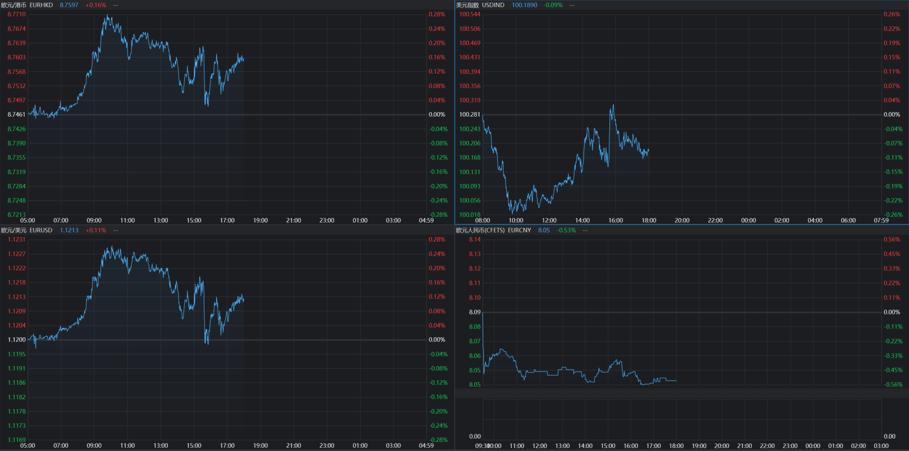
Task: Select the 欧元人民币(CFETS) EURCNY chart title
Action: tap(494, 230)
